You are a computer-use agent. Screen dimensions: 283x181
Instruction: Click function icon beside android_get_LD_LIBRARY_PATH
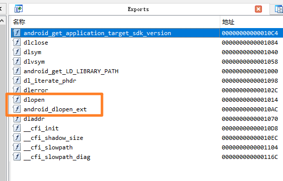(x=17, y=71)
